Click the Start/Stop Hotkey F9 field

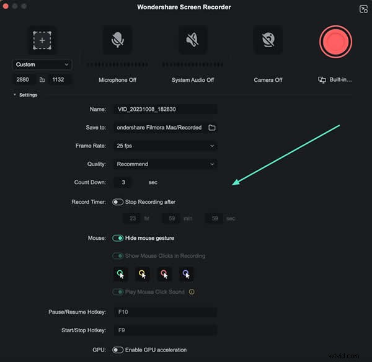pyautogui.click(x=166, y=330)
